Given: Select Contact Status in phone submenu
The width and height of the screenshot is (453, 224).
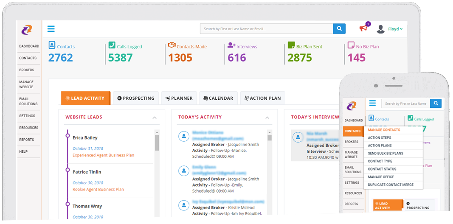Looking at the screenshot, I should coord(393,169).
